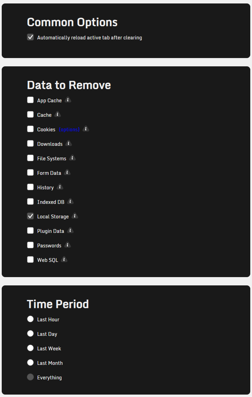
Task: Choose the Last Week time period
Action: (x=30, y=348)
